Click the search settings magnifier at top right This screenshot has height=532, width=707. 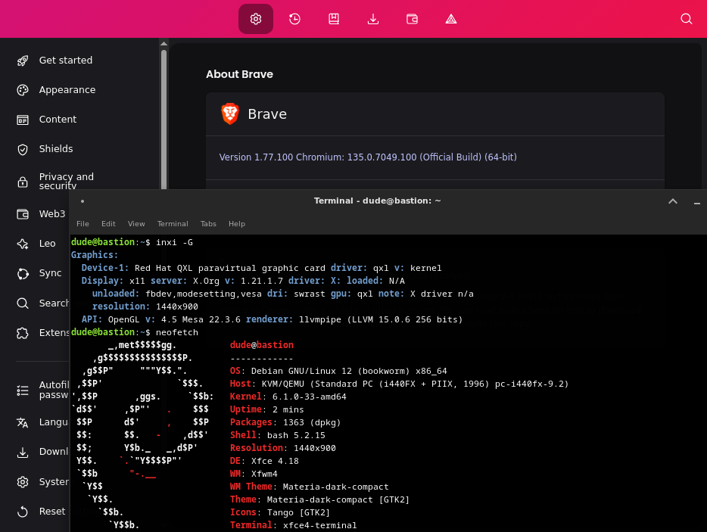coord(687,19)
